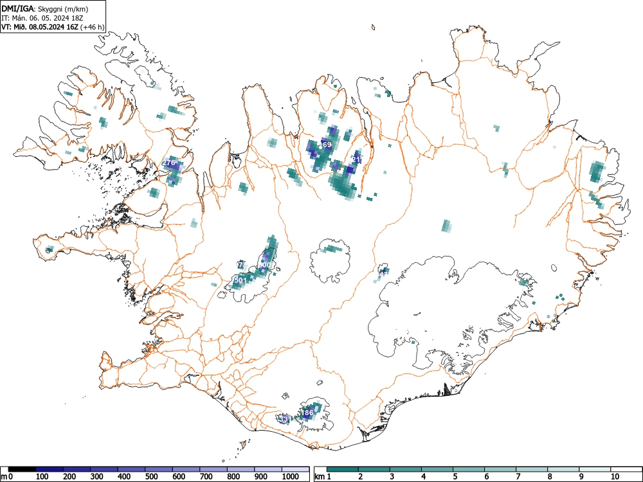This screenshot has height=482, width=643.
Task: Click the 'm' unit label of the left scale
Action: pos(4,477)
